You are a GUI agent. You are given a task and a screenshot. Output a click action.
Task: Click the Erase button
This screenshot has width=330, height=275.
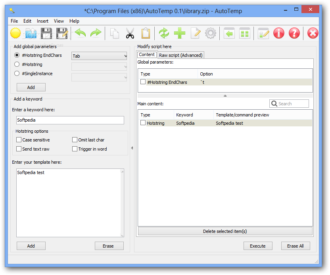pyautogui.click(x=109, y=246)
